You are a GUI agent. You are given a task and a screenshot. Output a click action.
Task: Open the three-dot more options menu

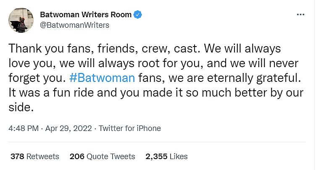(x=300, y=15)
